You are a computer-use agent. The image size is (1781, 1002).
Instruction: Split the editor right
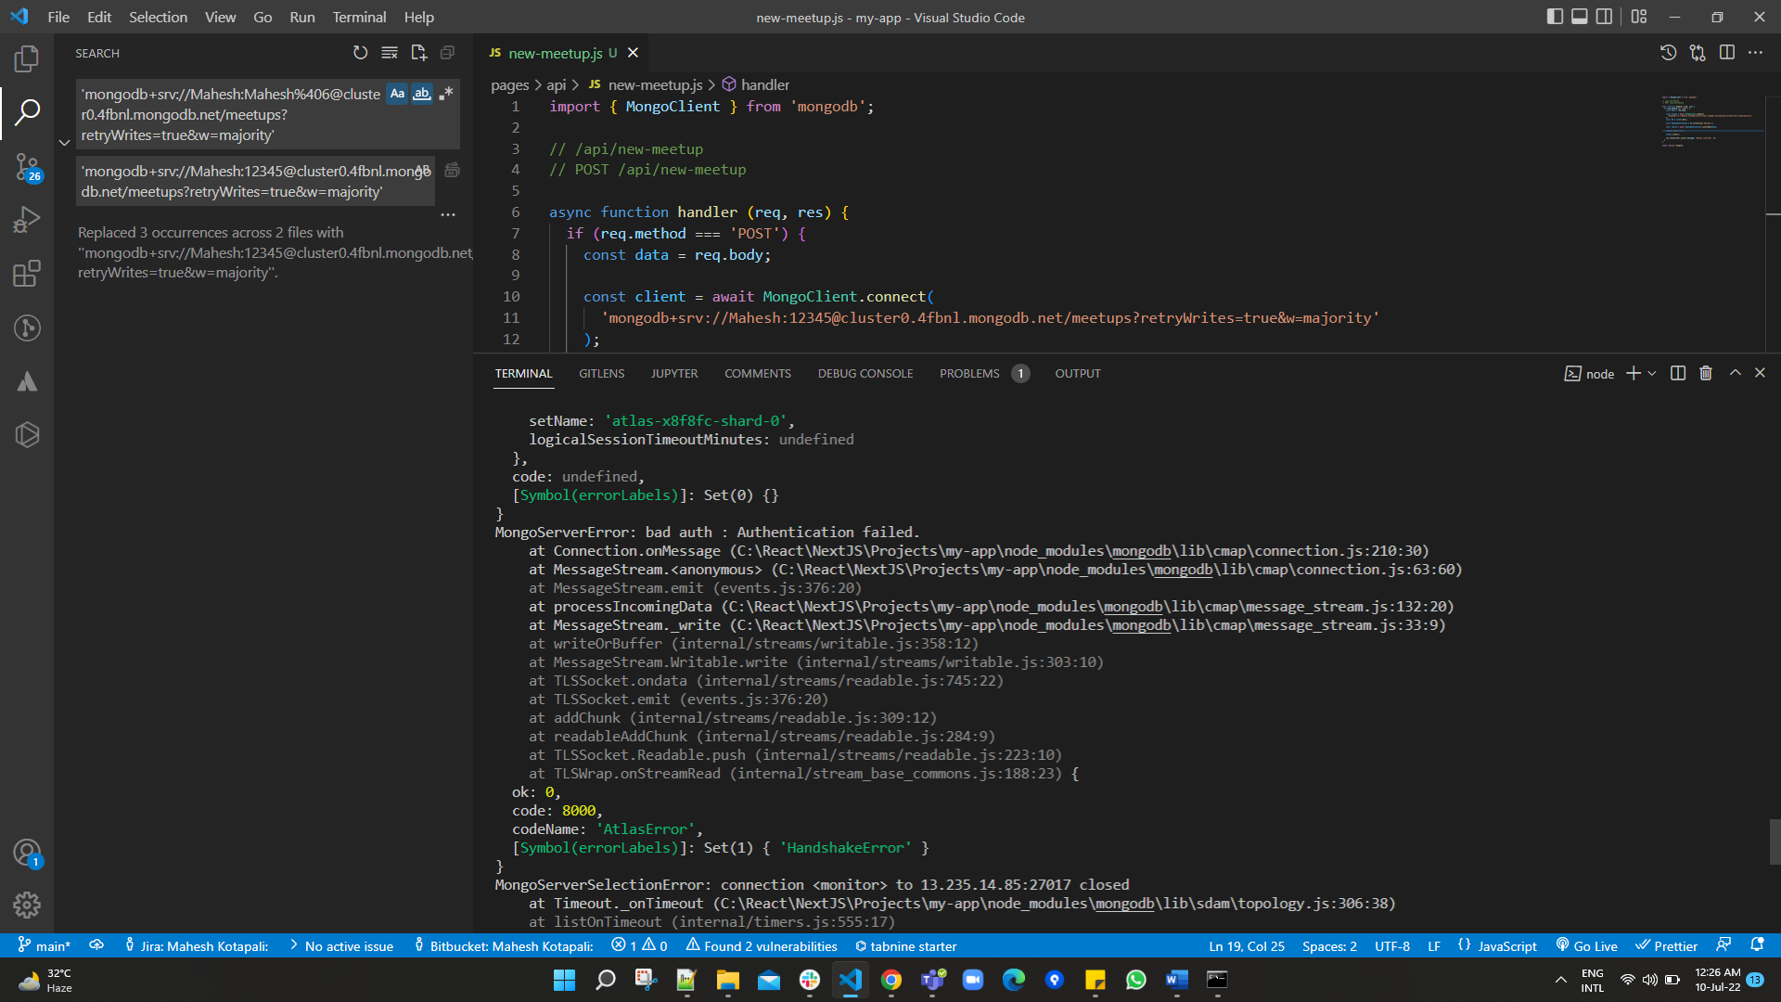pyautogui.click(x=1726, y=53)
